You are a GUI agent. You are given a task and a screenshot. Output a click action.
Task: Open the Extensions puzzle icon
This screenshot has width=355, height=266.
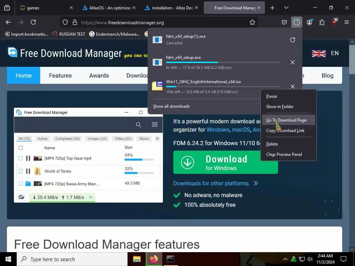[x=322, y=22]
